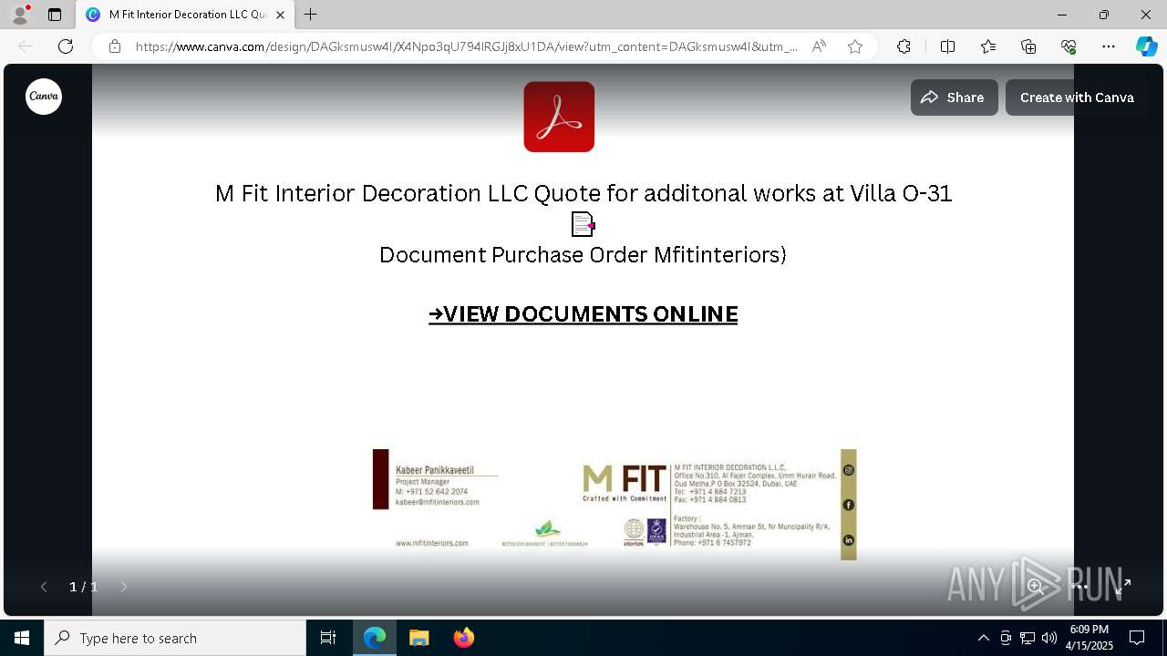This screenshot has height=656, width=1167.
Task: Open the clock showing 6:09 PM
Action: pyautogui.click(x=1090, y=638)
